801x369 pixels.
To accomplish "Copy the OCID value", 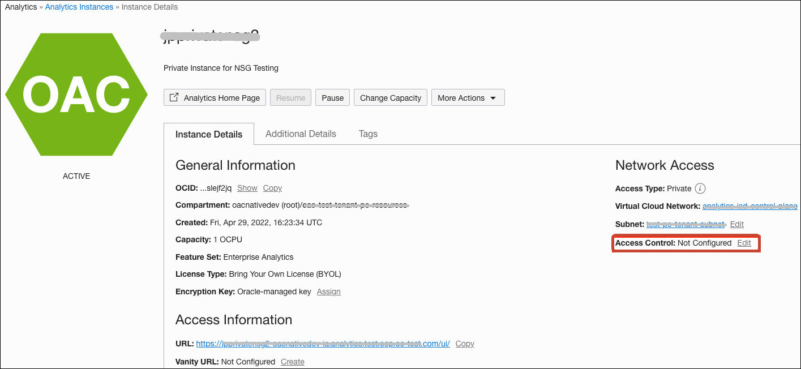I will tap(272, 188).
